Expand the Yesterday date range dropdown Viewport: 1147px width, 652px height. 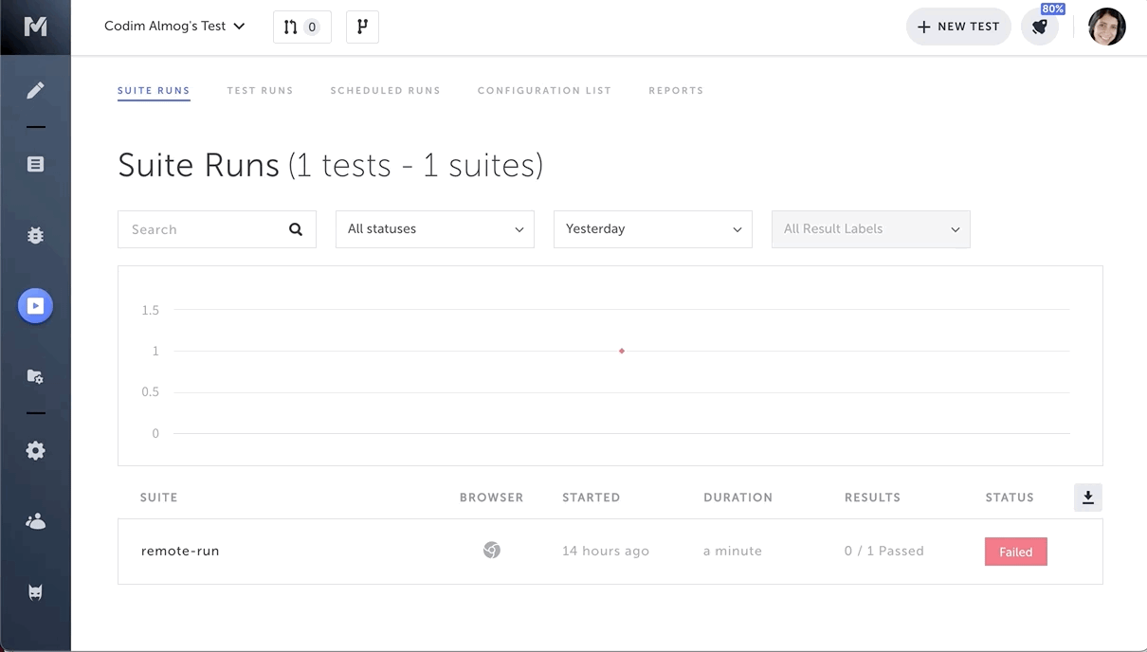pyautogui.click(x=653, y=229)
